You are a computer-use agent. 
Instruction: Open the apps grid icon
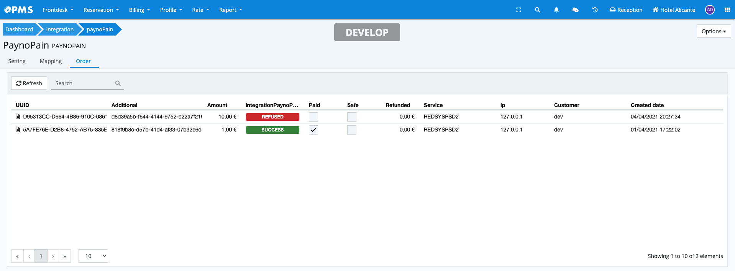tap(727, 10)
